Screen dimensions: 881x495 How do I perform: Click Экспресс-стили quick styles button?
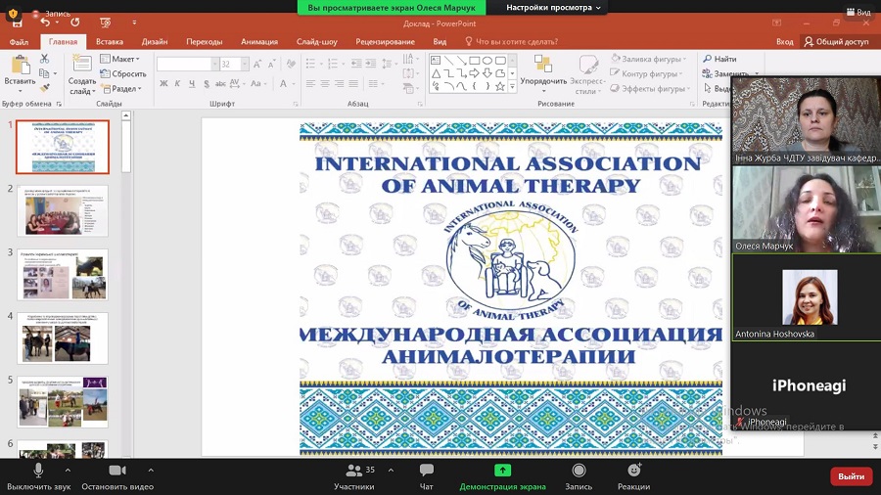pos(587,74)
